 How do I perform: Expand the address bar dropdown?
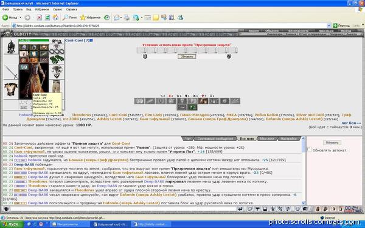pyautogui.click(x=328, y=26)
